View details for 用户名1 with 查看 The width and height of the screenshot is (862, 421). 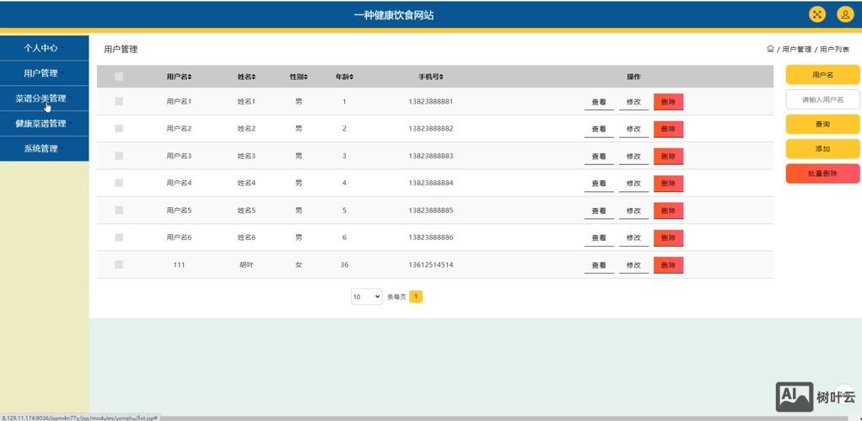click(599, 102)
